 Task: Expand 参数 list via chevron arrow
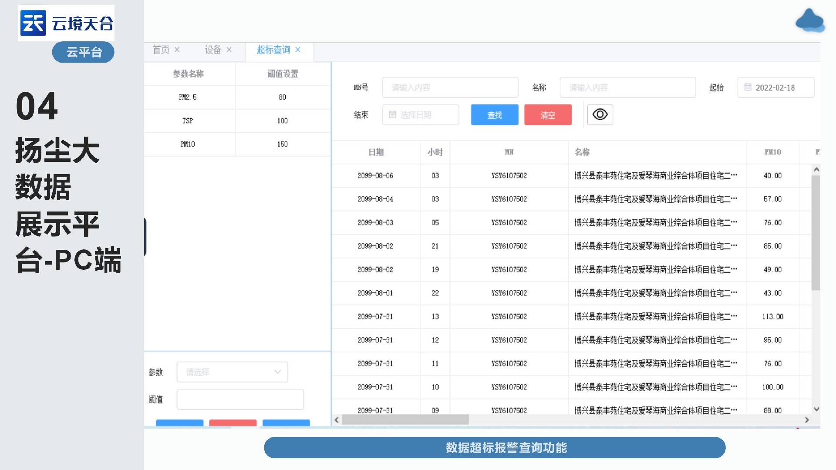point(277,372)
